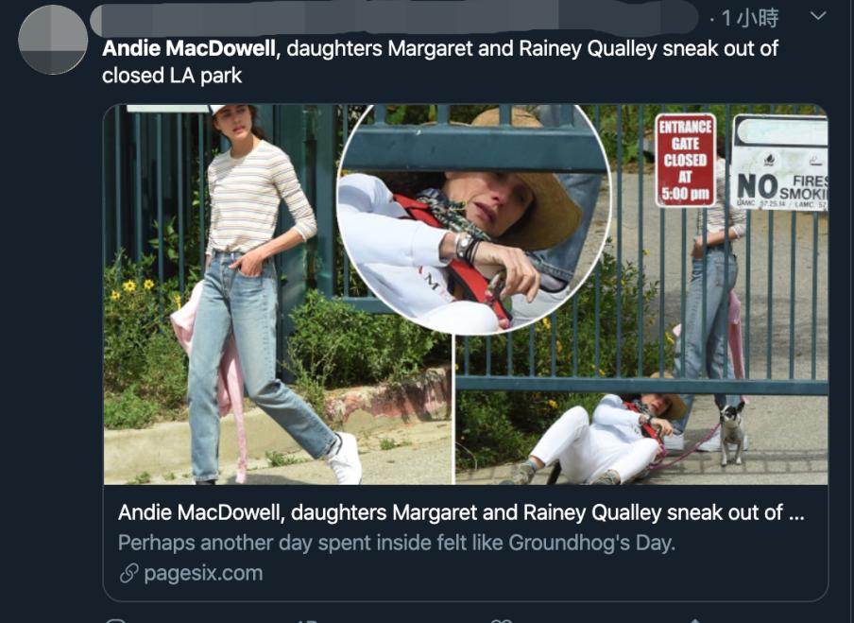Open the circular close-up inset photo
The image size is (854, 623).
pyautogui.click(x=474, y=218)
